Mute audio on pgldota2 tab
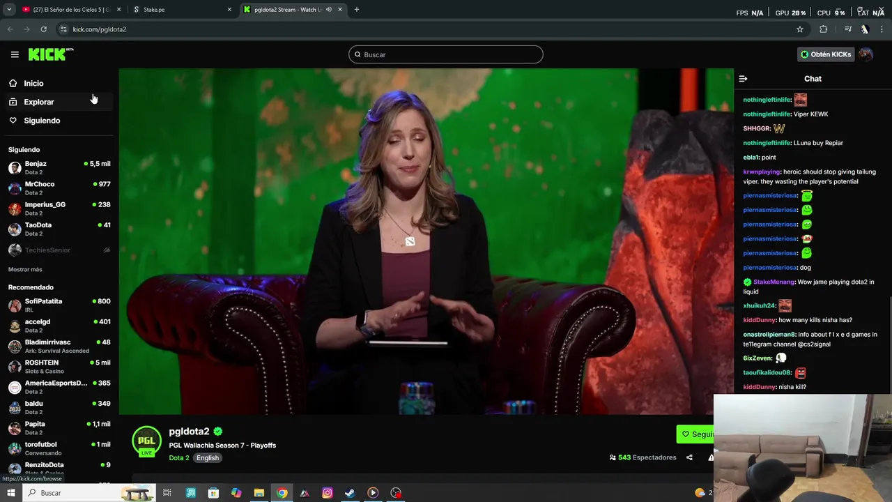 (329, 10)
